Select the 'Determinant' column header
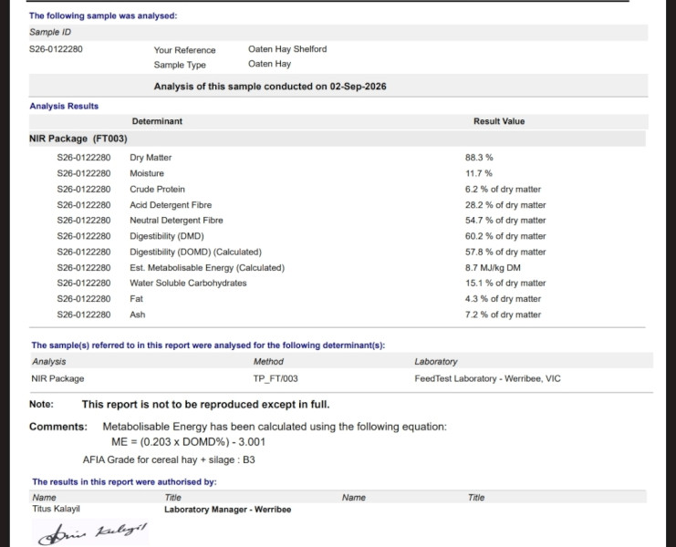This screenshot has width=676, height=547. pyautogui.click(x=157, y=121)
